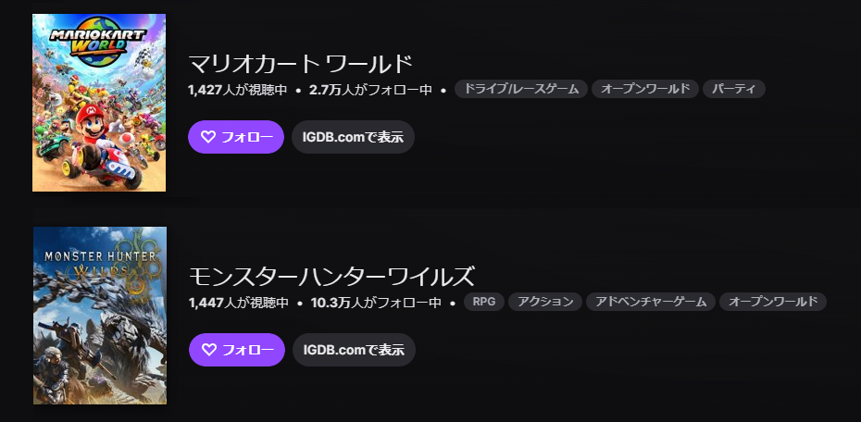Click the マリオカート ワールド title
This screenshot has height=422, width=861.
[x=300, y=65]
